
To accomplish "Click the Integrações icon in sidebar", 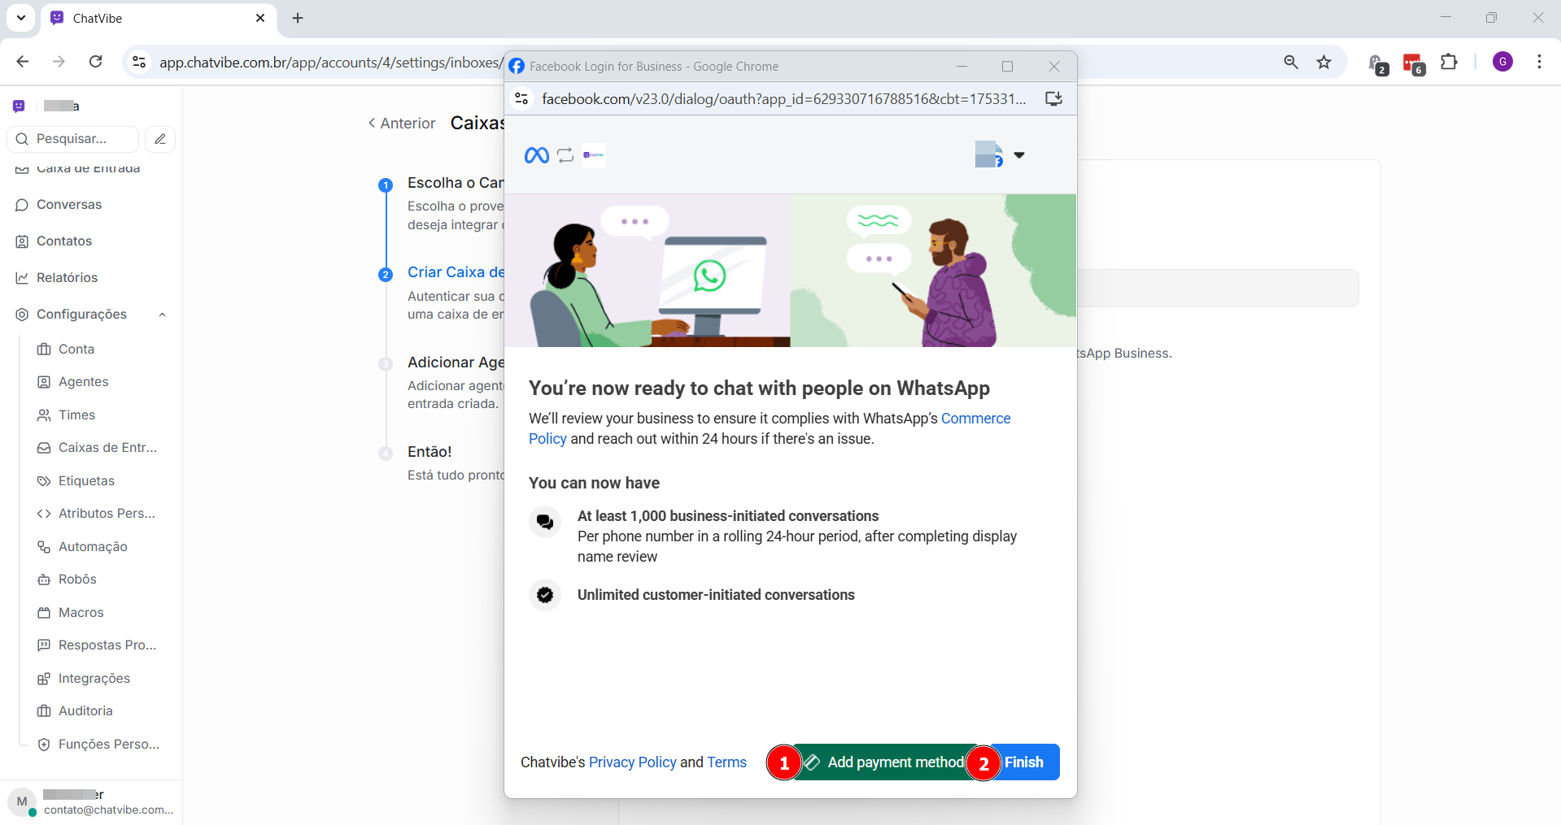I will pos(44,679).
